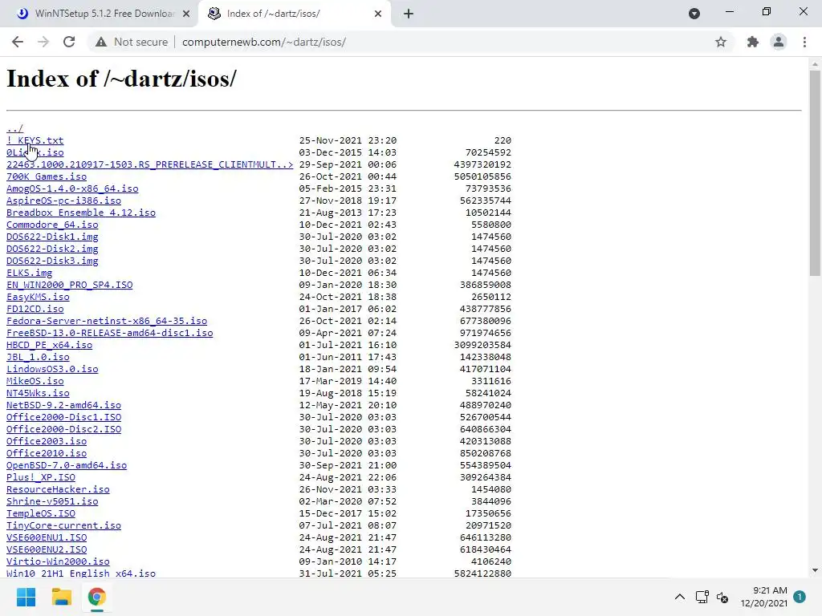Close the Index of /~dartz/isos/ tab

click(378, 14)
